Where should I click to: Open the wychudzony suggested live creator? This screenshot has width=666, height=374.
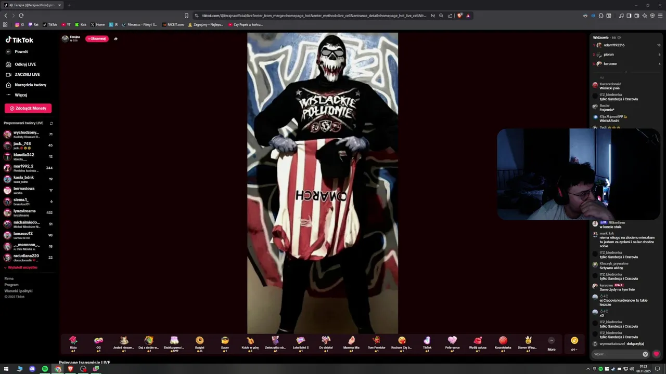pyautogui.click(x=28, y=134)
